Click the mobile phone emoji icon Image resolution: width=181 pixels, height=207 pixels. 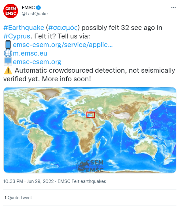pyautogui.click(x=8, y=45)
